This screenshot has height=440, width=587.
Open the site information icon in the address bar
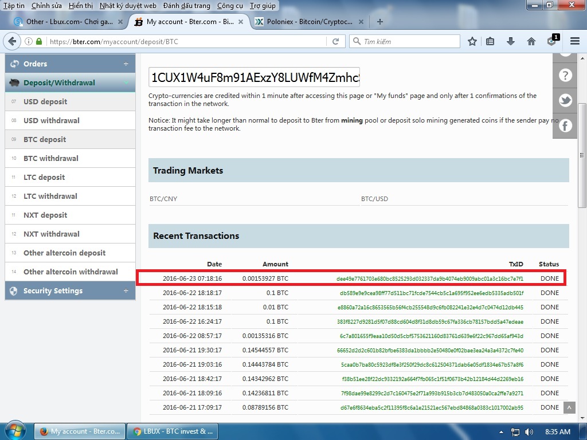tap(29, 41)
